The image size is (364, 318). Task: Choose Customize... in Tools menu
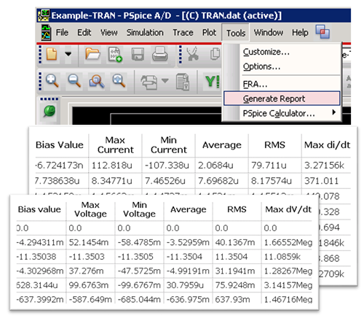click(x=282, y=52)
